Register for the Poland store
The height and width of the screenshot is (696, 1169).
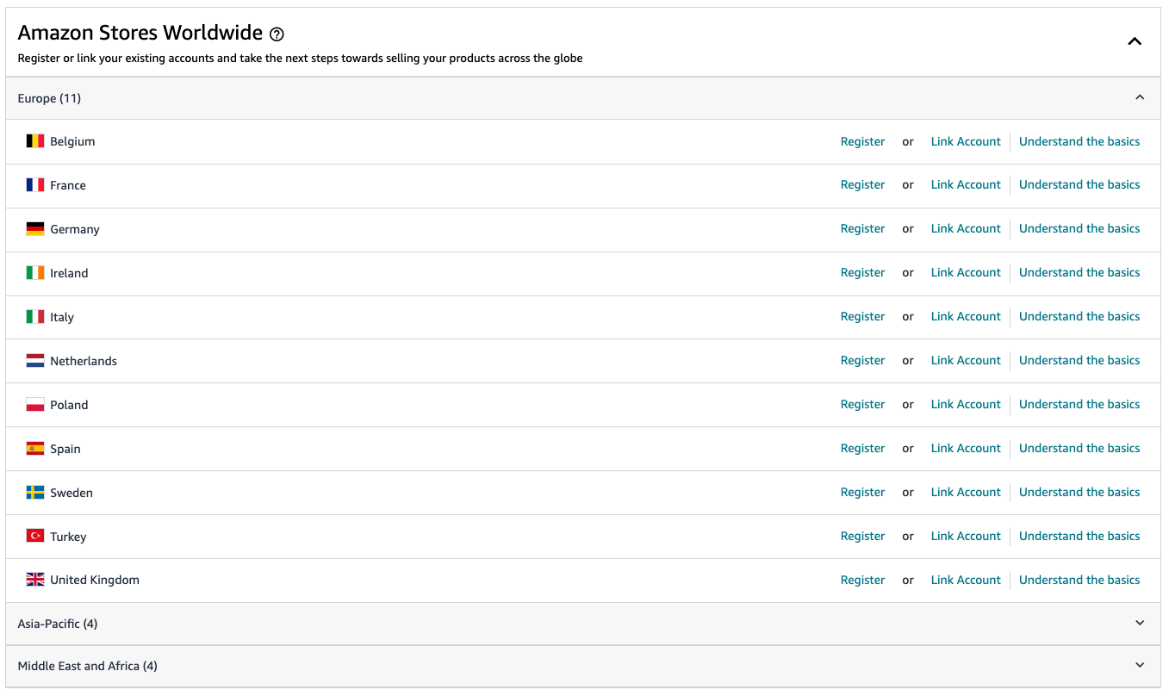tap(862, 404)
